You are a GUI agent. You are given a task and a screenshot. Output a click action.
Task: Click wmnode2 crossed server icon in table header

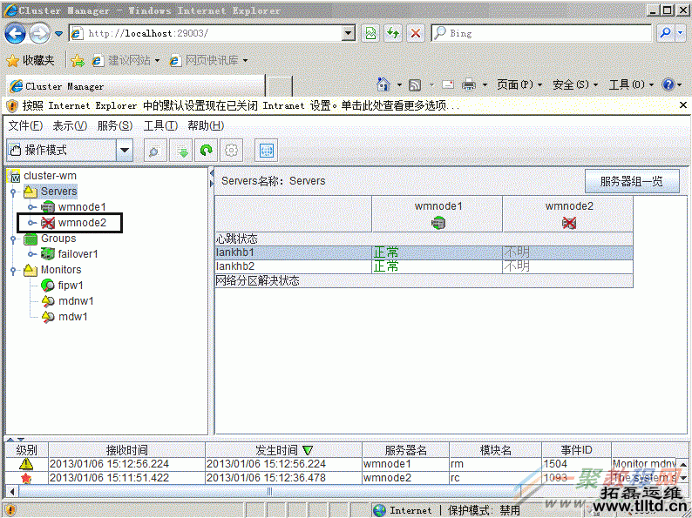pyautogui.click(x=569, y=223)
